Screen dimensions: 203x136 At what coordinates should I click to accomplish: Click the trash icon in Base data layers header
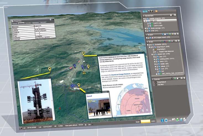tap(175, 15)
